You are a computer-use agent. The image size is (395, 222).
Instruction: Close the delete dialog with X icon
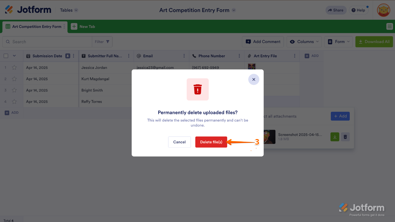(254, 79)
